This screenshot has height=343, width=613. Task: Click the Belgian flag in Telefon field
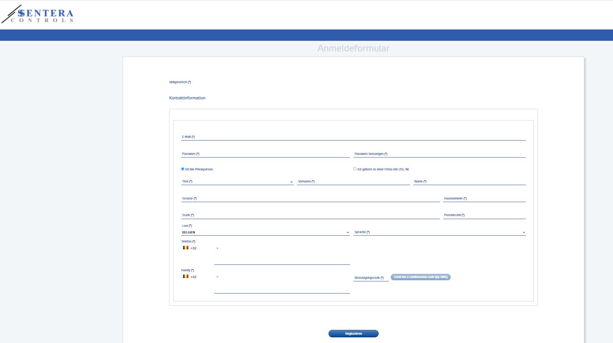click(x=185, y=248)
